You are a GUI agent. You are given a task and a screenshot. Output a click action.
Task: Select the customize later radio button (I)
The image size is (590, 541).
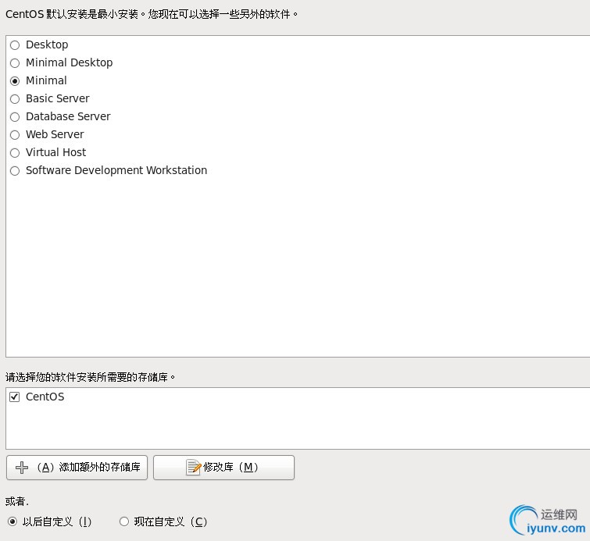pyautogui.click(x=13, y=521)
